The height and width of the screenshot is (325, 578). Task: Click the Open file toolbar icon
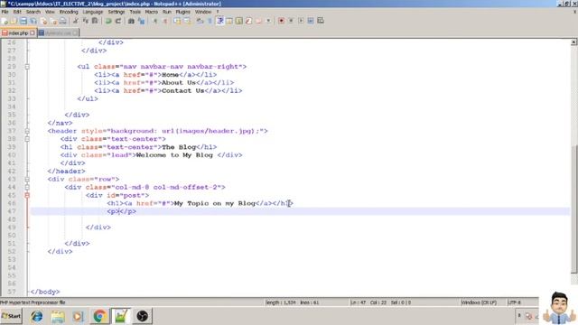14,21
